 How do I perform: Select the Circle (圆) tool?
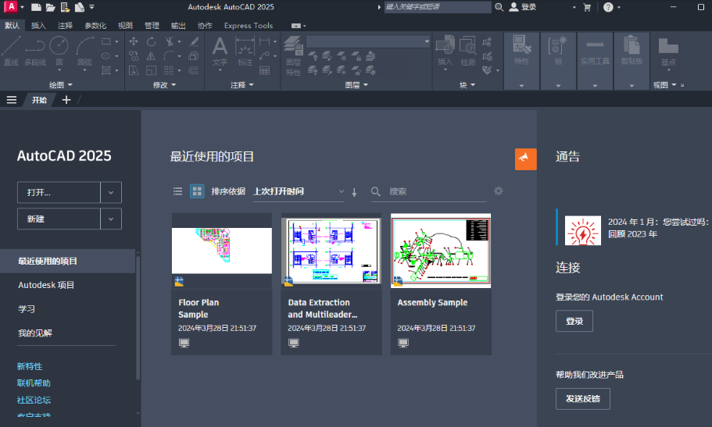click(x=59, y=51)
